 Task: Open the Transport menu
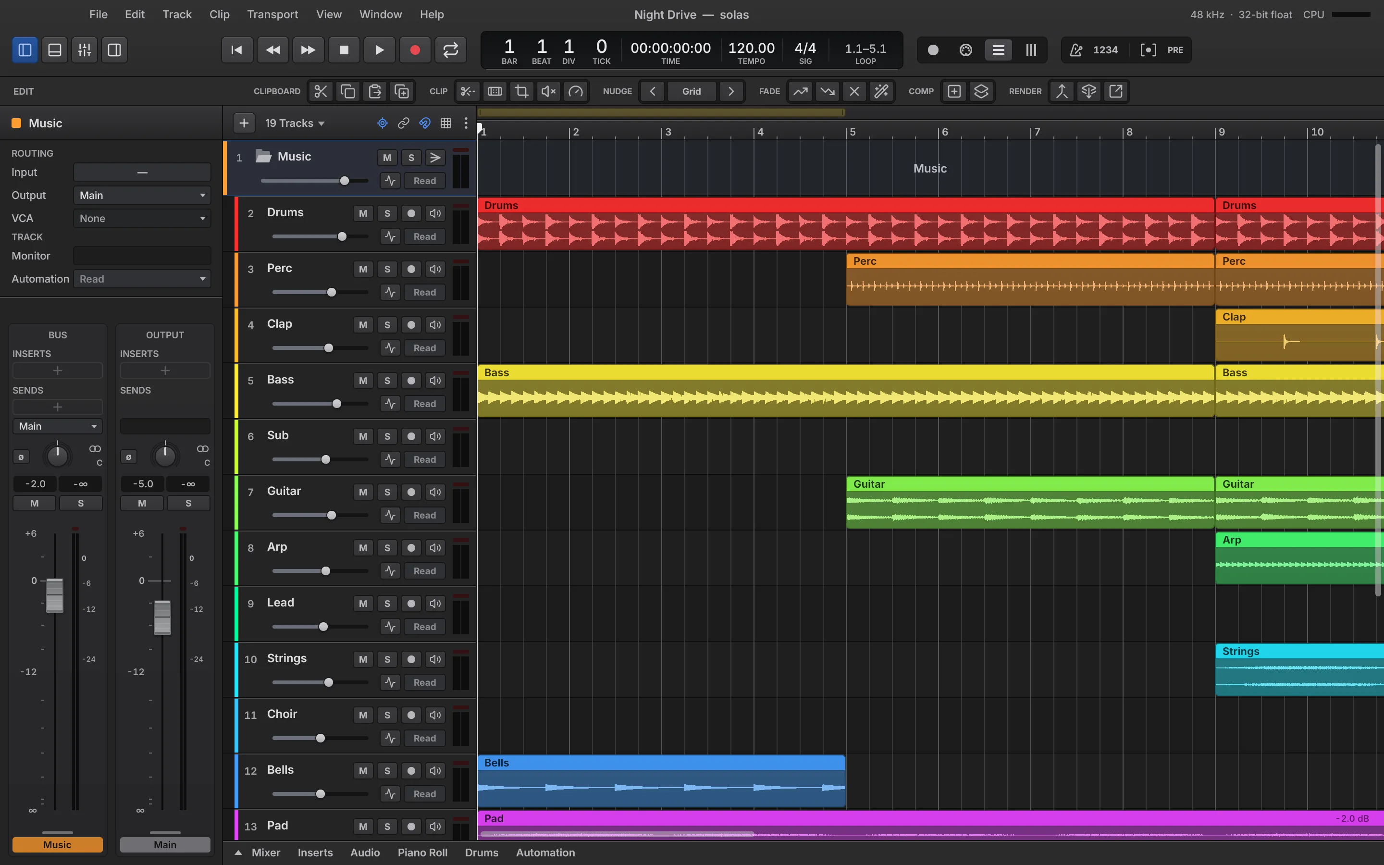(x=272, y=14)
